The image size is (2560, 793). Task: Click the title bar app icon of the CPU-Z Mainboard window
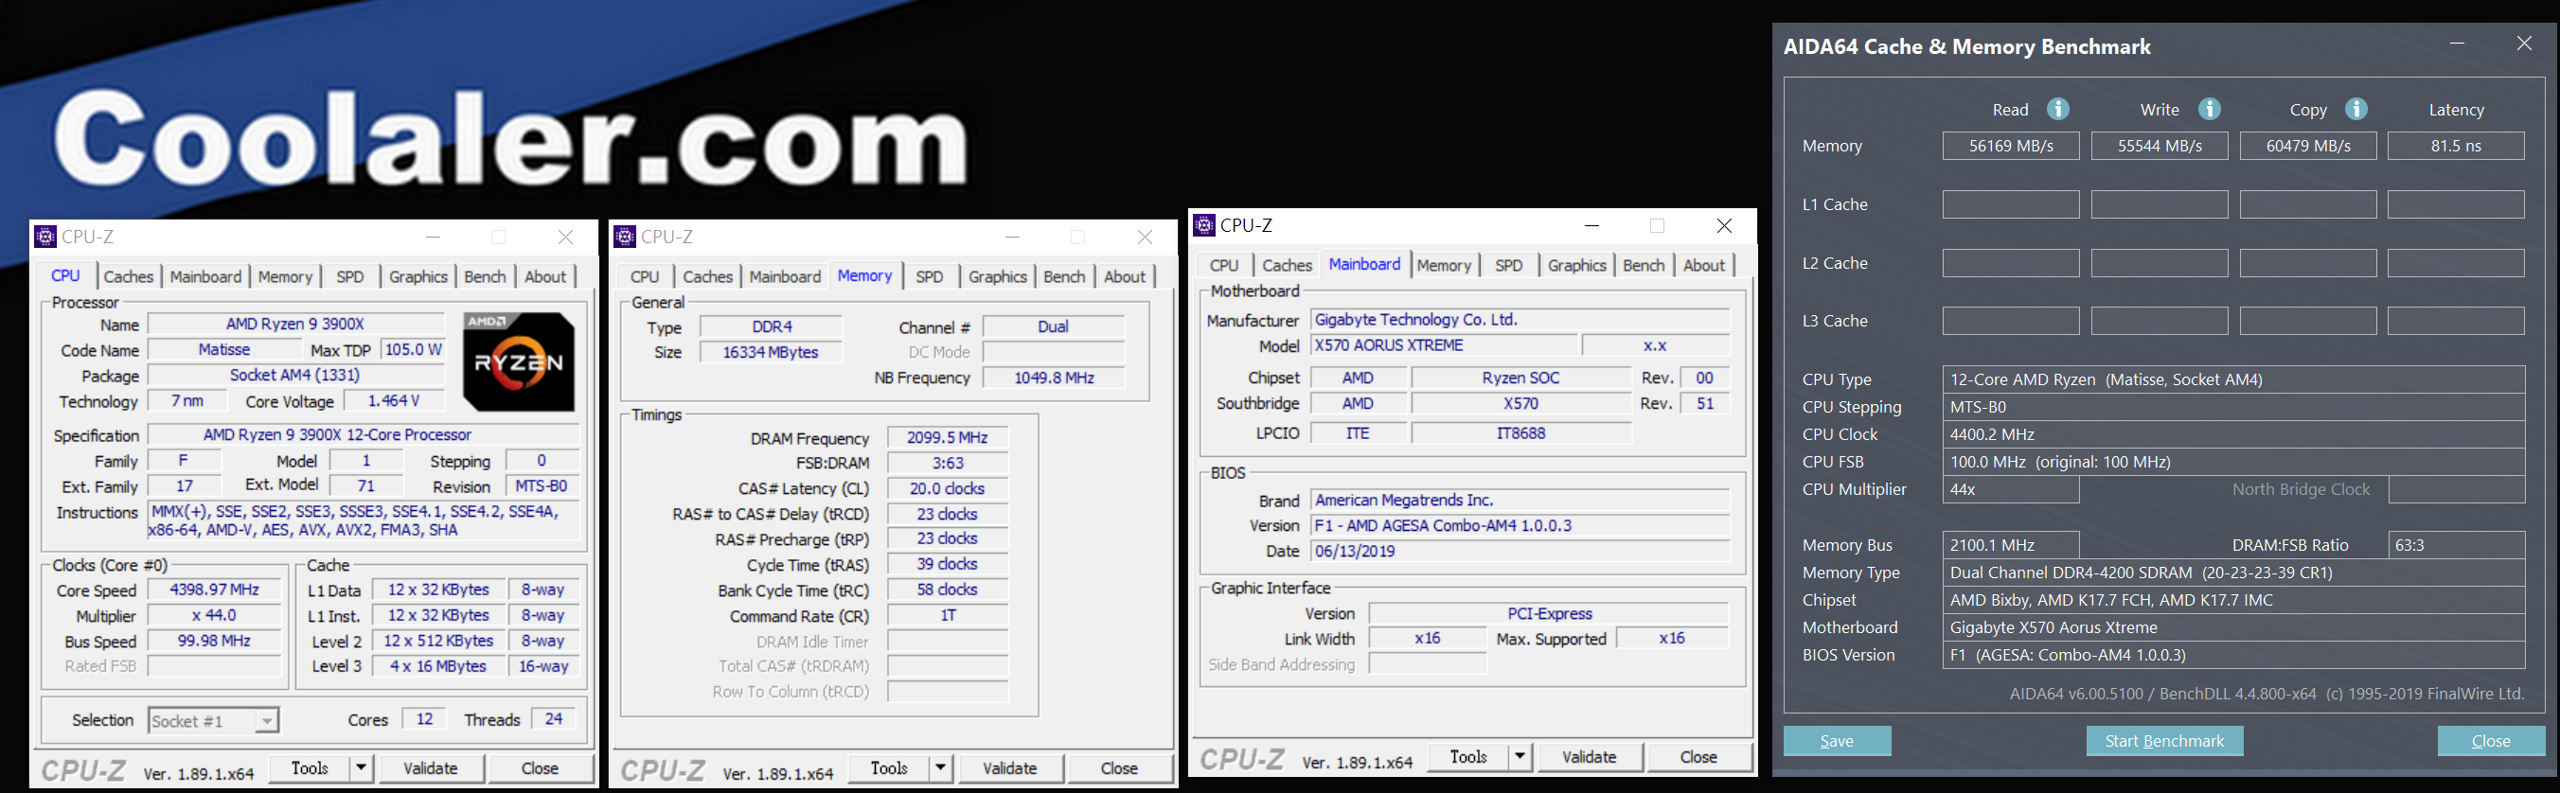pyautogui.click(x=1203, y=224)
